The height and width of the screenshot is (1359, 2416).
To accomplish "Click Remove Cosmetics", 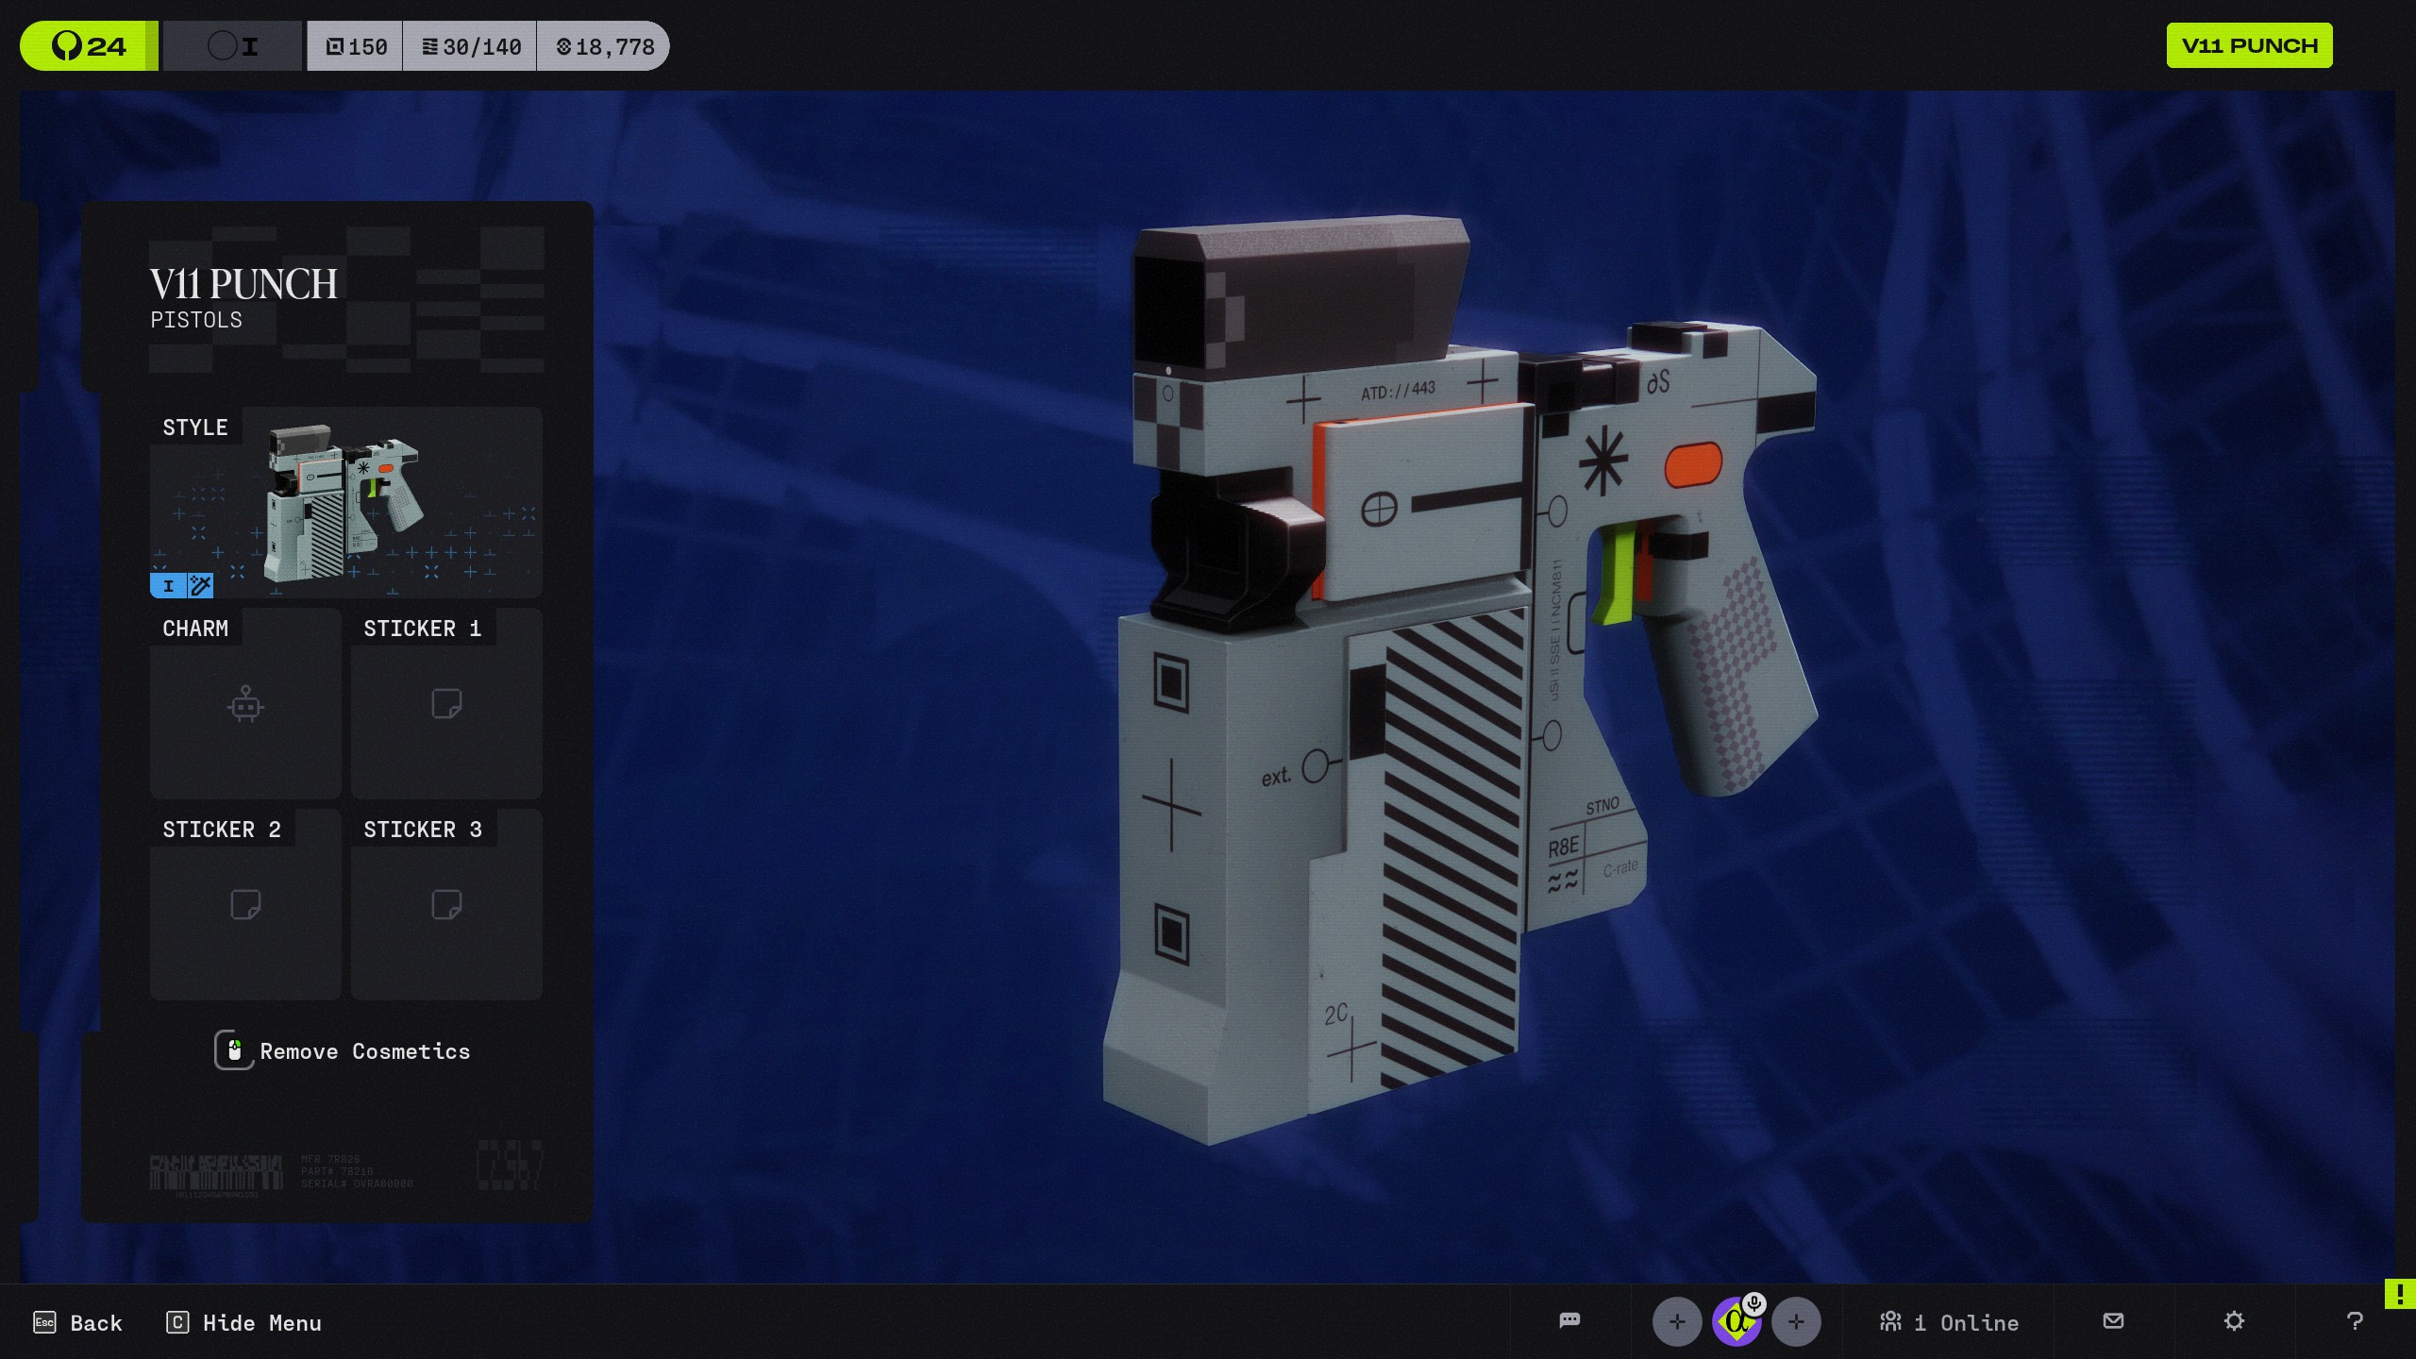I will tap(344, 1051).
